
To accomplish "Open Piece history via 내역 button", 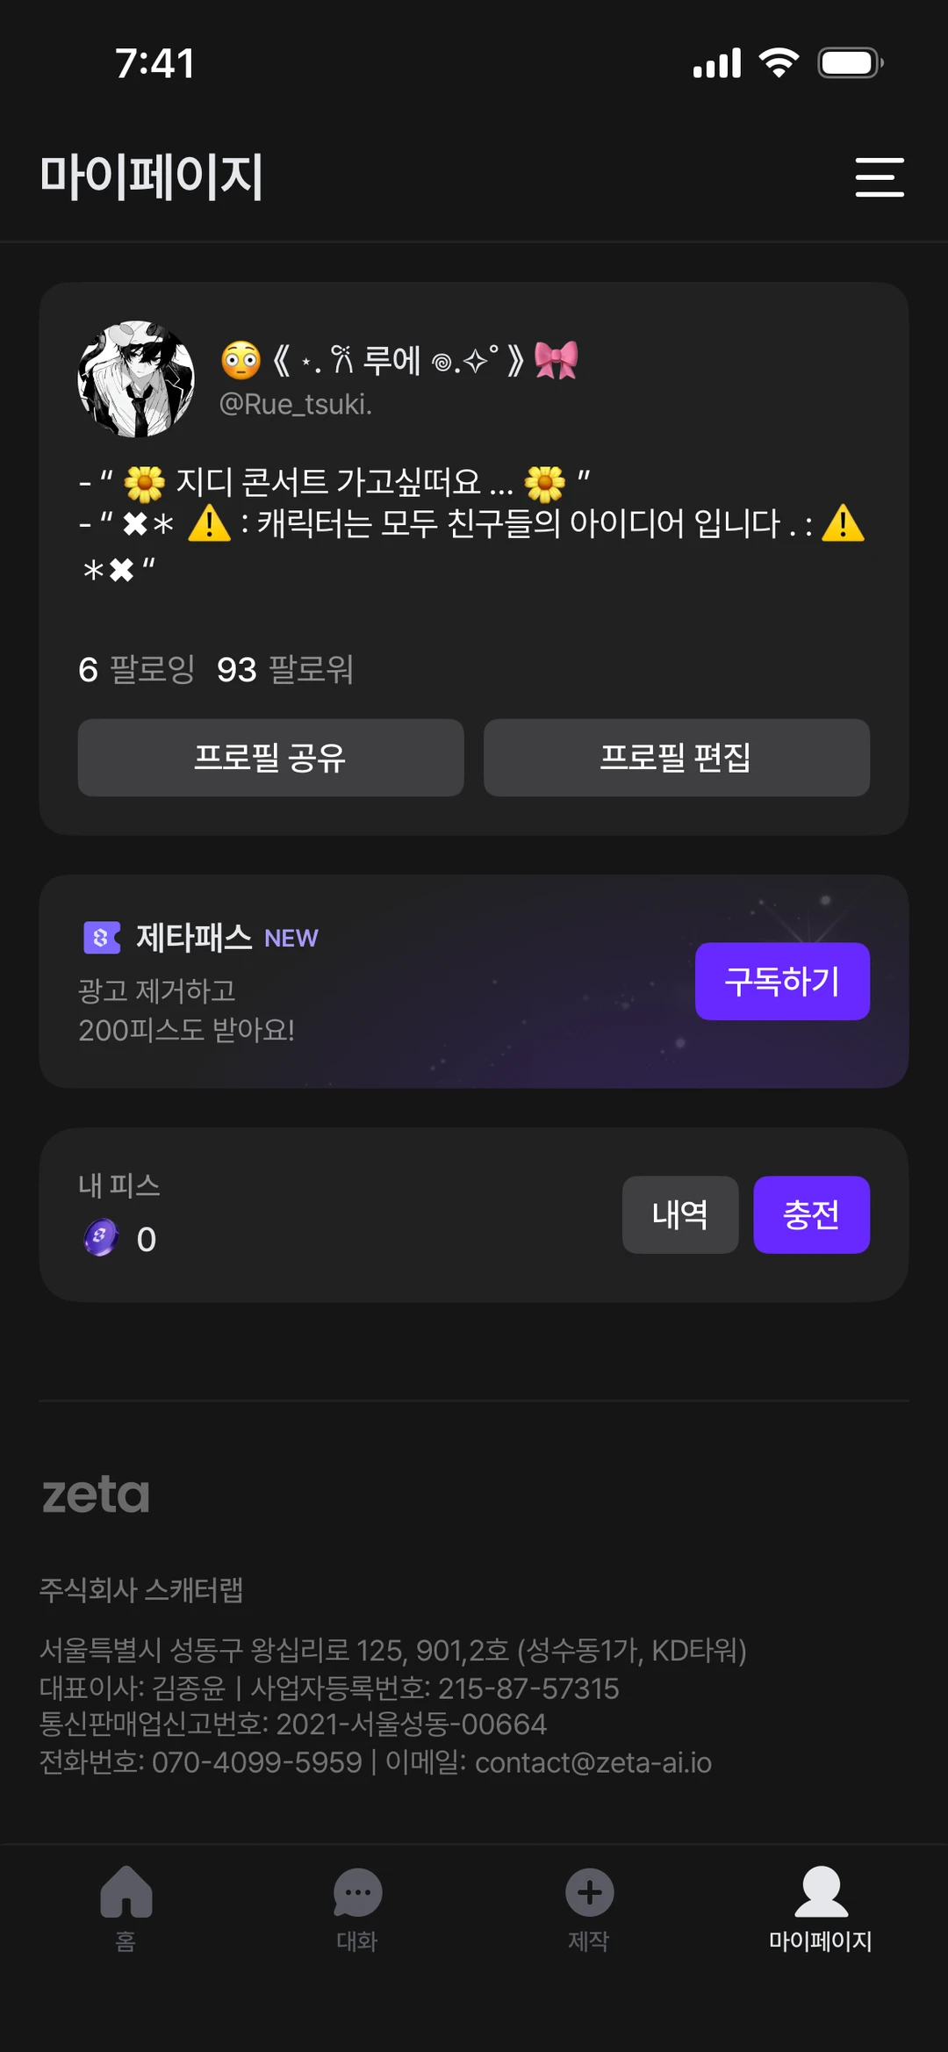I will click(x=680, y=1215).
